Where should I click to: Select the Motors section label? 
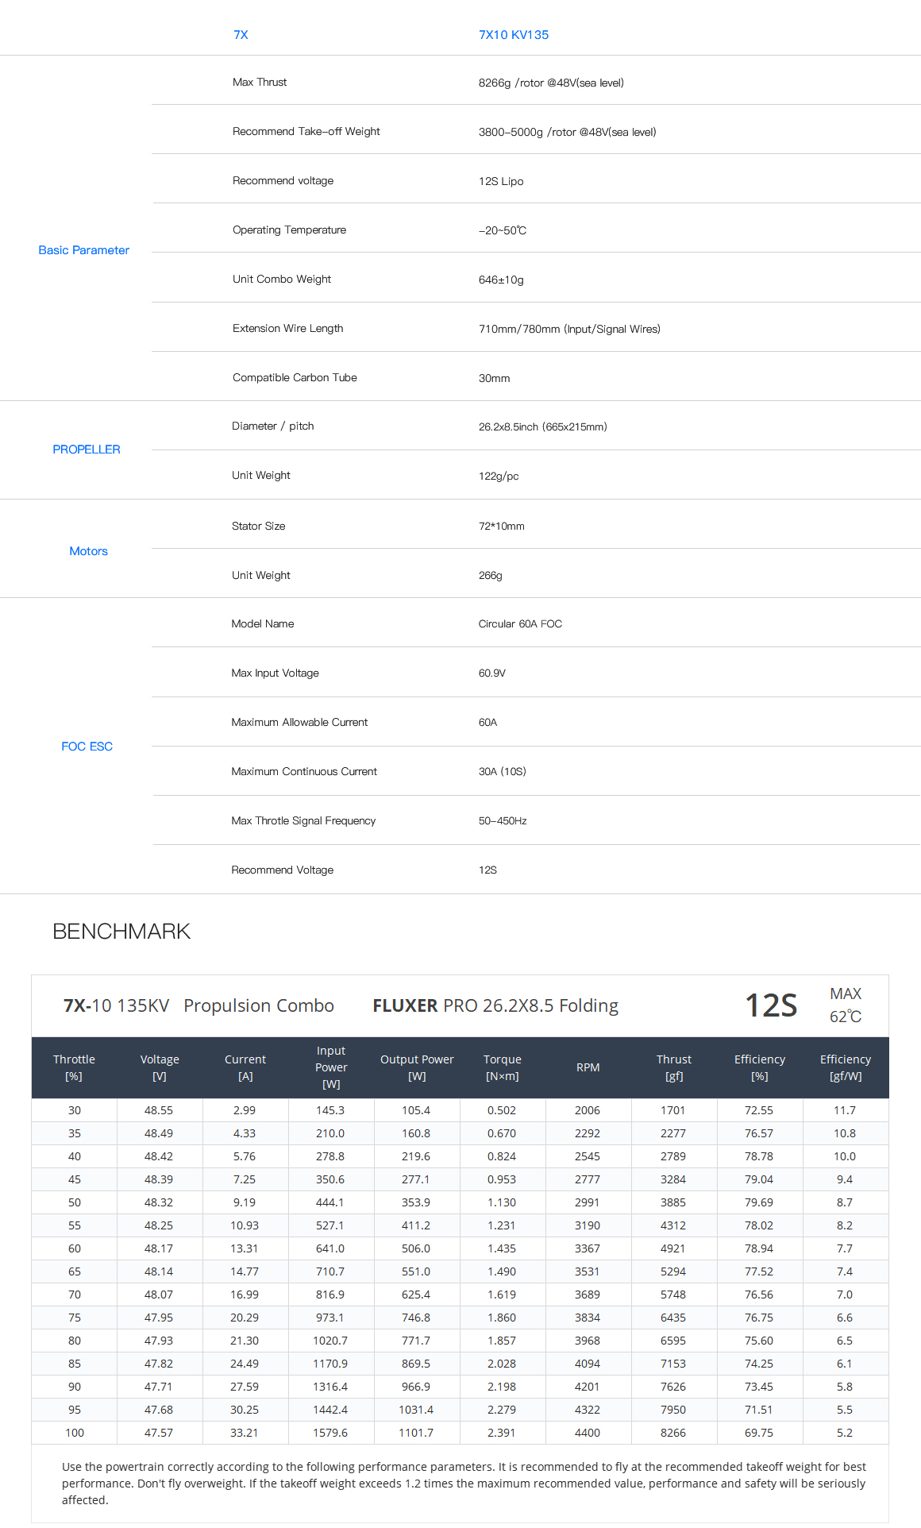click(88, 551)
